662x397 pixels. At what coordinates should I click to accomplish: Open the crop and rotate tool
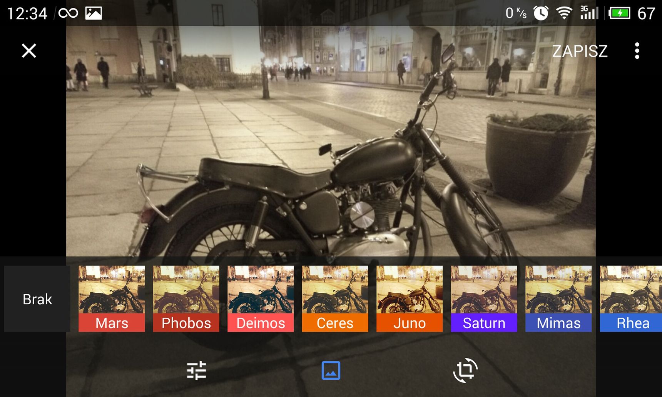465,370
